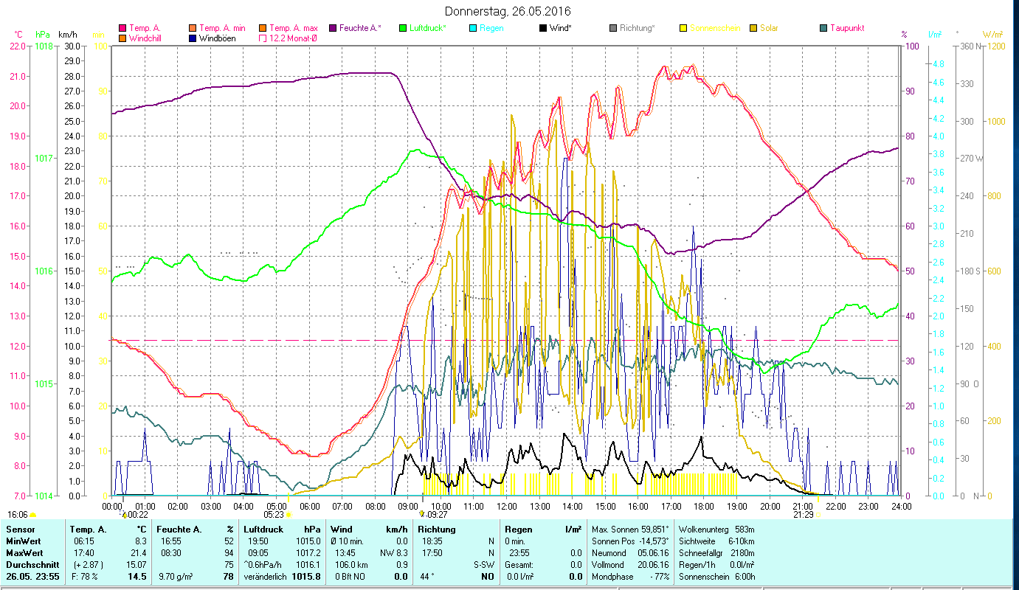1019x590 pixels.
Task: Click the Temp. A. max legend square
Action: point(263,28)
